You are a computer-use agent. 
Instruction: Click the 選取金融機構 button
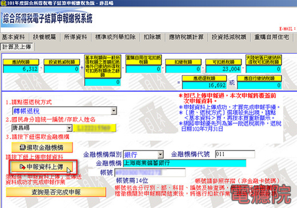42,147
